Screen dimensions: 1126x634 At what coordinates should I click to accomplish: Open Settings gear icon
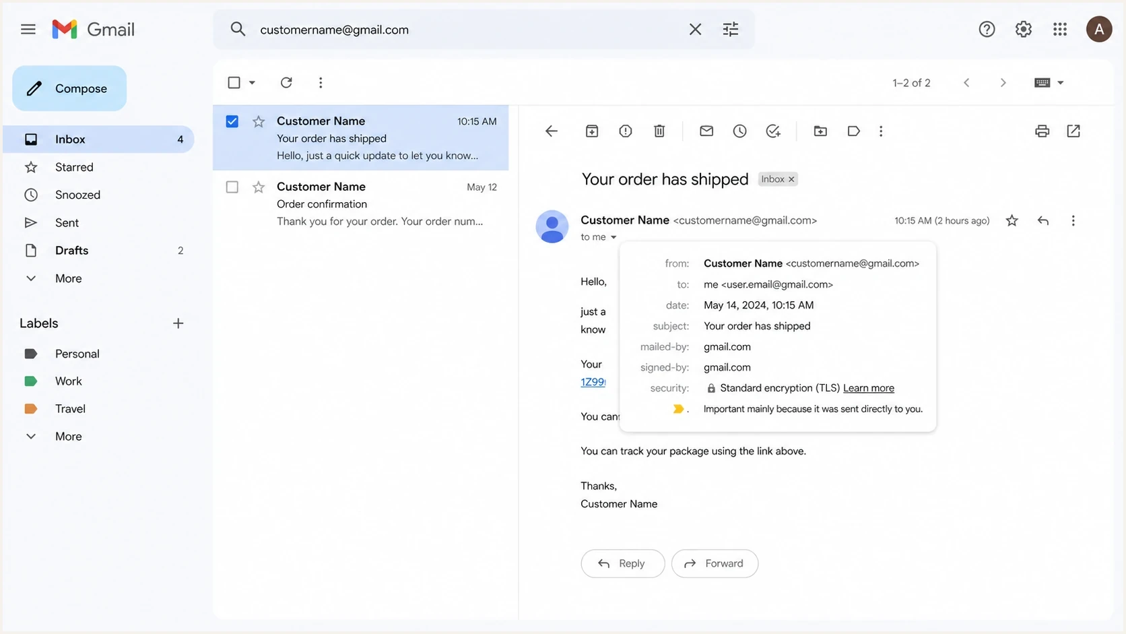point(1023,29)
